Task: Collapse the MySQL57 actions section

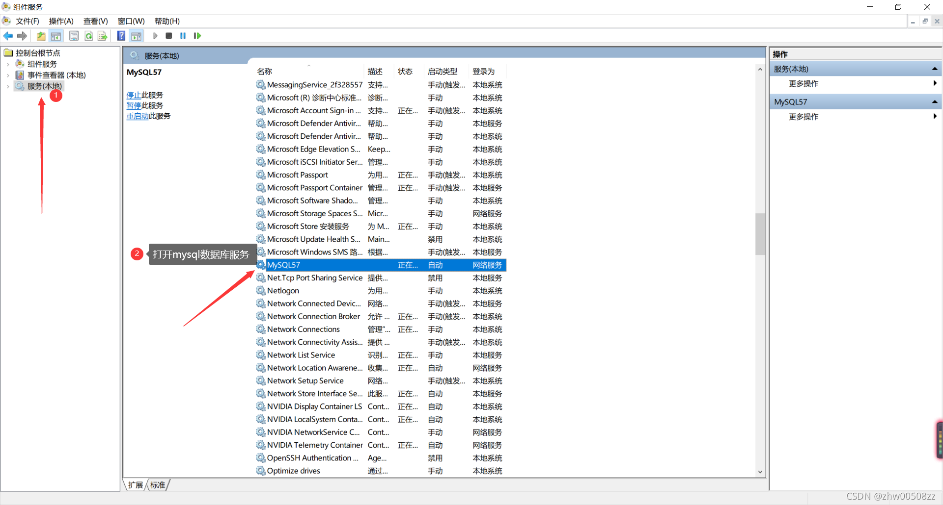Action: point(934,102)
